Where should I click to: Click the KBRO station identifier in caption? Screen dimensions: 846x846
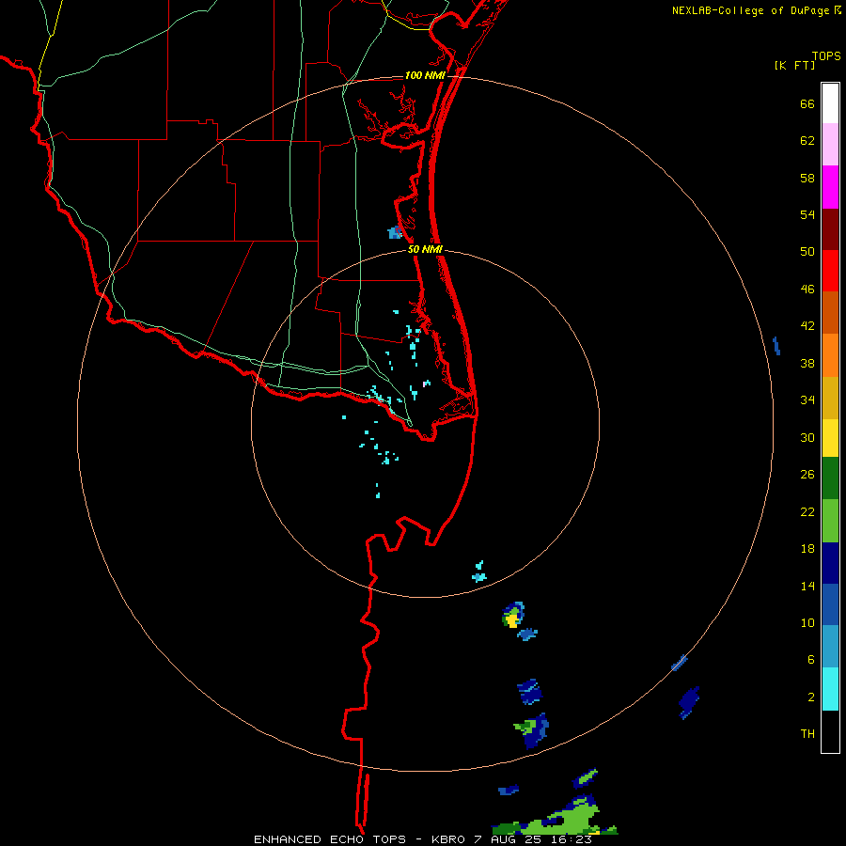point(449,839)
